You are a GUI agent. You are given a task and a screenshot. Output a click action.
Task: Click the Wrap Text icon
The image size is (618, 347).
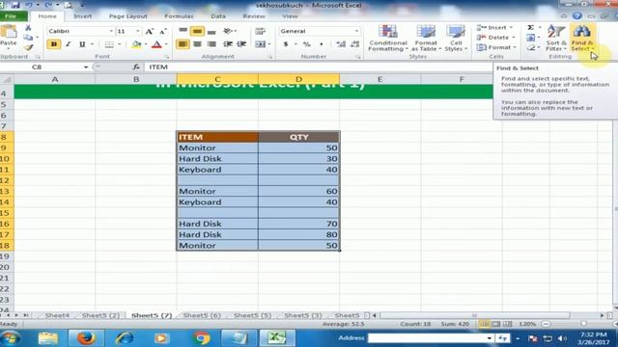260,31
